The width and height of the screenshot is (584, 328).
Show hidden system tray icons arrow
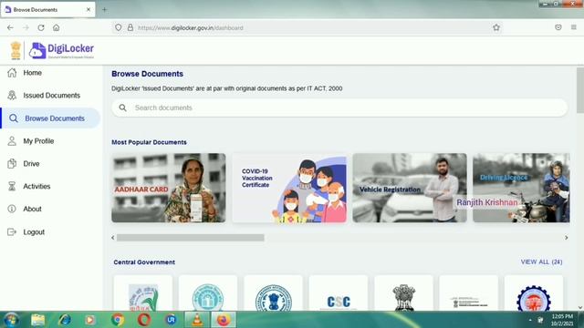pos(530,320)
